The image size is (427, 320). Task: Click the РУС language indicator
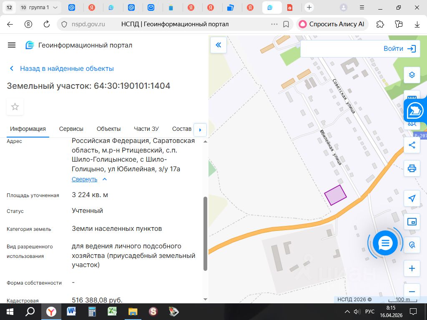pos(369,312)
